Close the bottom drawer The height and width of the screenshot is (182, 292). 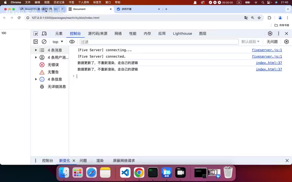tap(287, 161)
